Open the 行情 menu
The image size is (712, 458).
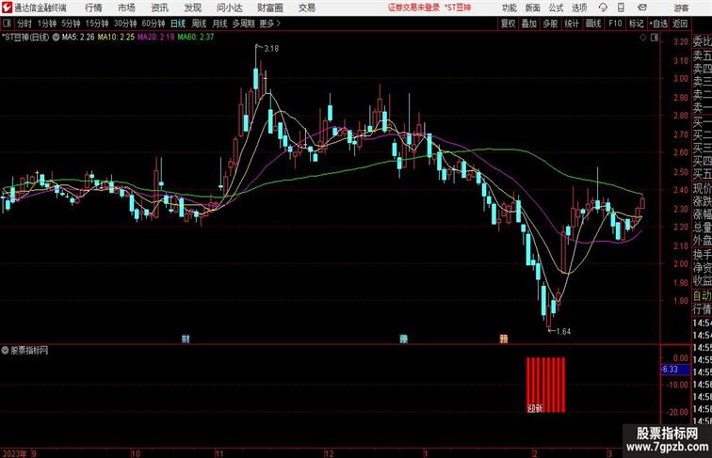pos(93,8)
